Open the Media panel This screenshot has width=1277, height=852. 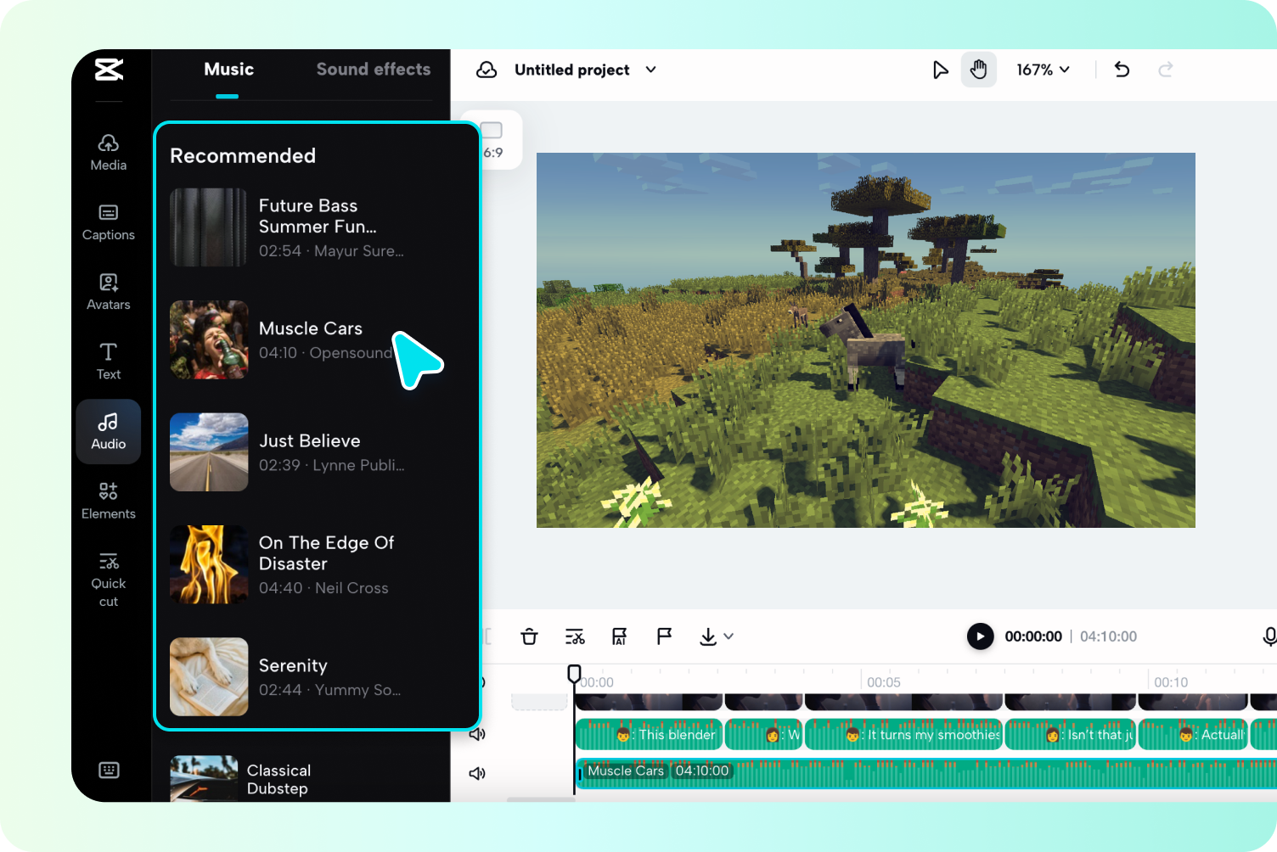[x=109, y=153]
